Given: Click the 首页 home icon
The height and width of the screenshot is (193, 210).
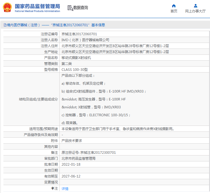Looking at the screenshot, I should tap(174, 6).
